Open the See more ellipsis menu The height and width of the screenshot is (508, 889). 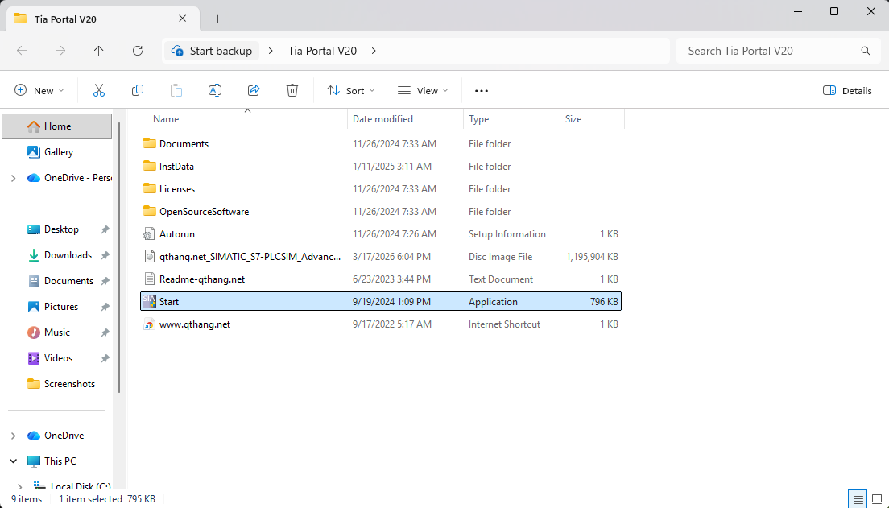click(x=482, y=91)
